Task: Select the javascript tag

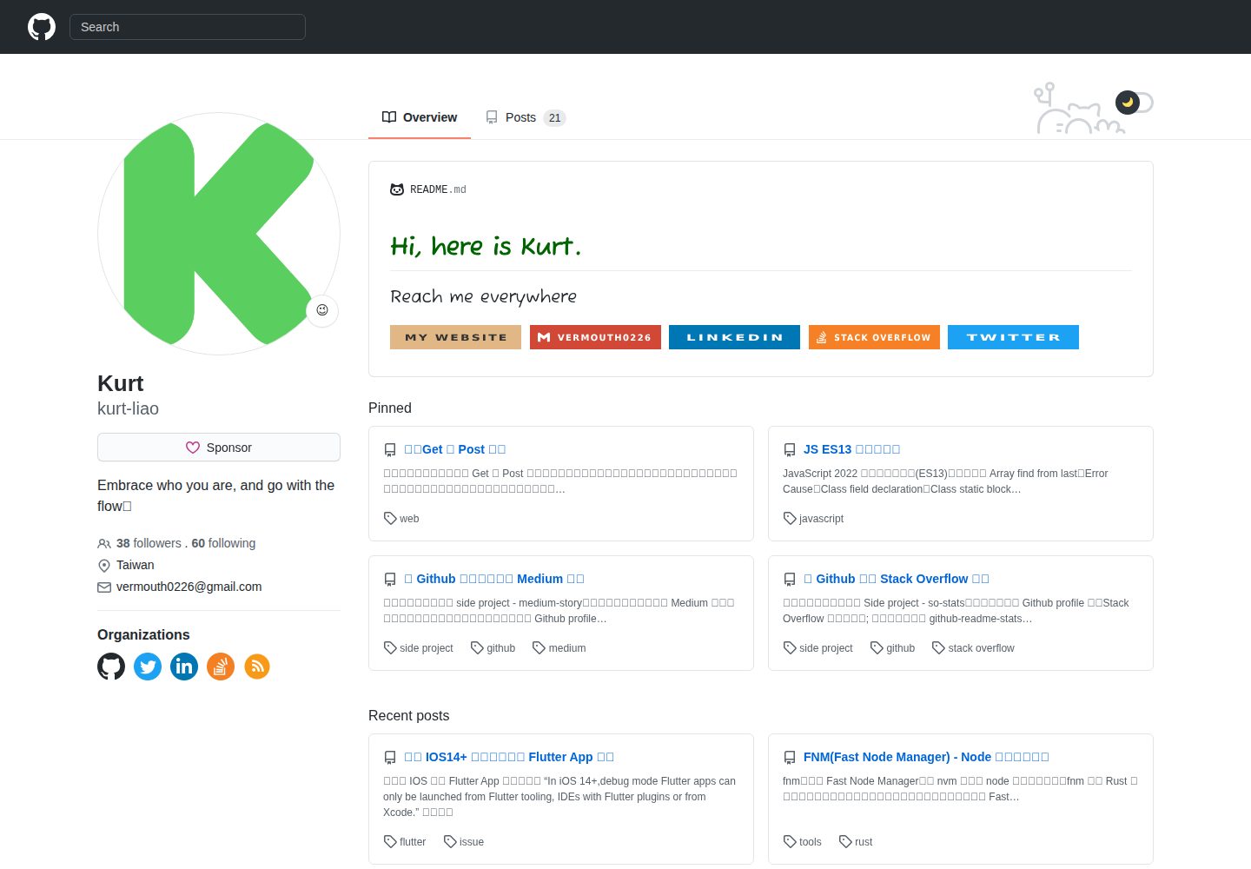Action: 813,519
